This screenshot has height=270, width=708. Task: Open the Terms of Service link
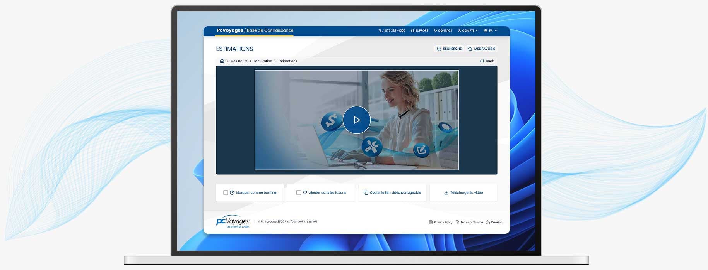coord(469,222)
